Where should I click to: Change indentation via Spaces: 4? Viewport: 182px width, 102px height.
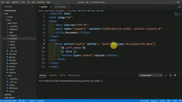click(x=154, y=101)
